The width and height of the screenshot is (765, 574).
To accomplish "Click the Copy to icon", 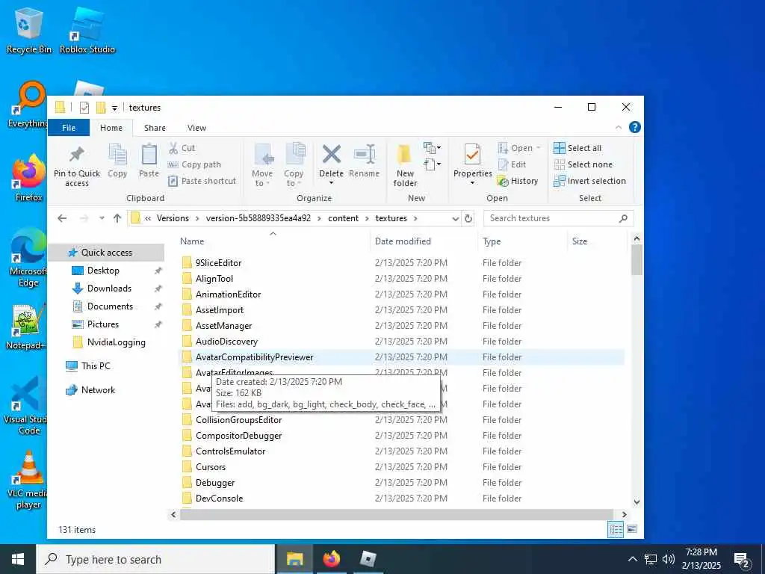I will tap(294, 155).
